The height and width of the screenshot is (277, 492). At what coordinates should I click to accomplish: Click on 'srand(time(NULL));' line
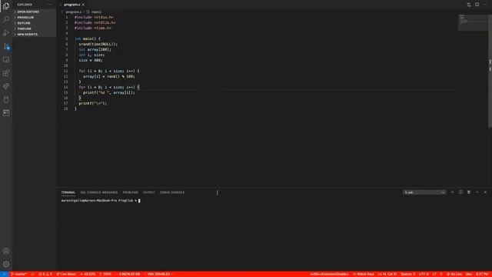point(98,44)
